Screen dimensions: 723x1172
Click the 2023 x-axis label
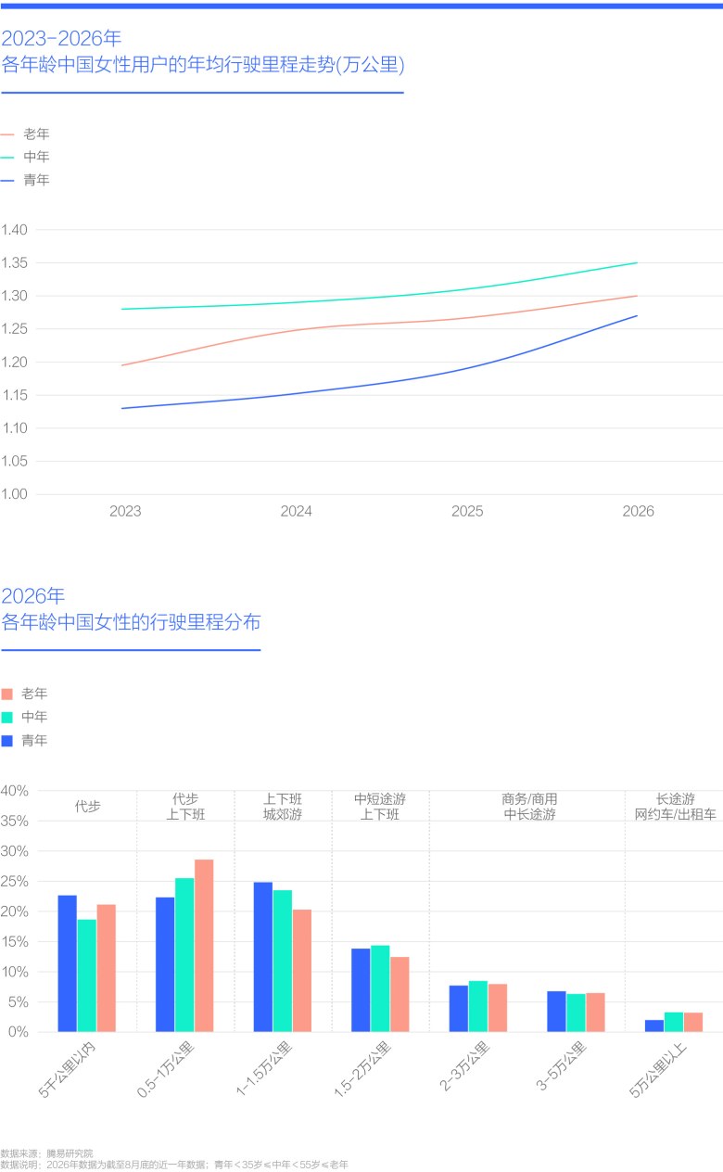125,512
